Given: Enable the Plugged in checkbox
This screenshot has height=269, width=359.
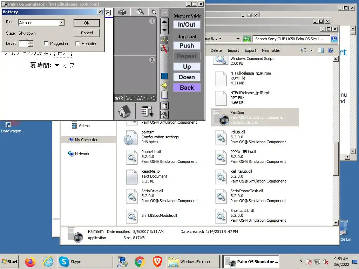Looking at the screenshot, I should [x=46, y=43].
